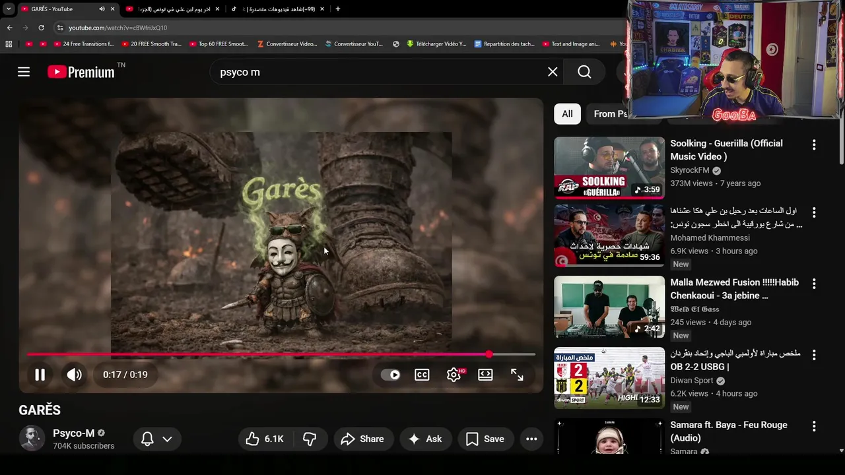Open the Convertisseur Video bookmark
This screenshot has width=845, height=475.
click(x=287, y=44)
